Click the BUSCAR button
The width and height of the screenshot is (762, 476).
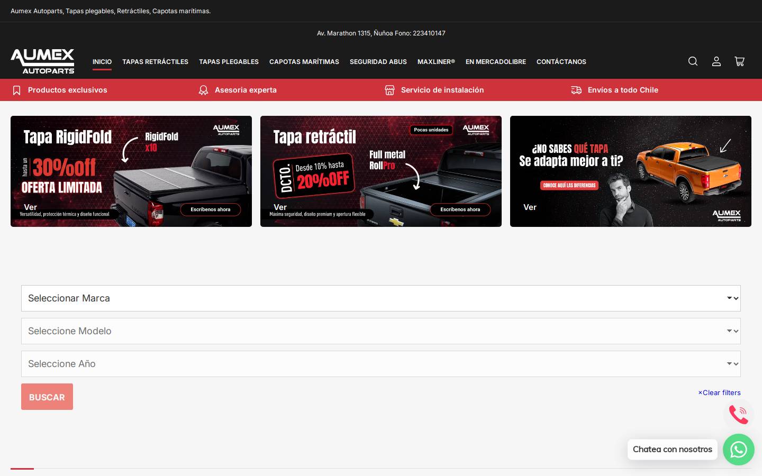pos(47,397)
